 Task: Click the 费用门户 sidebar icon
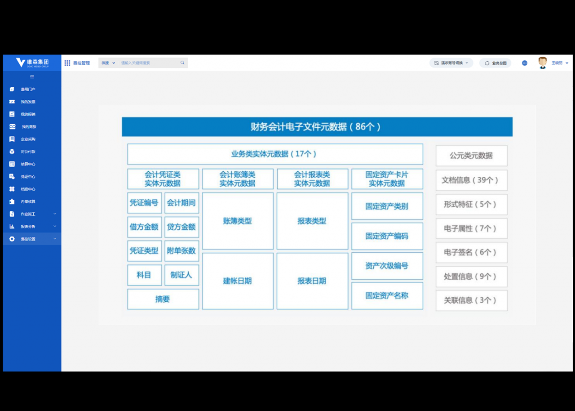(12, 89)
